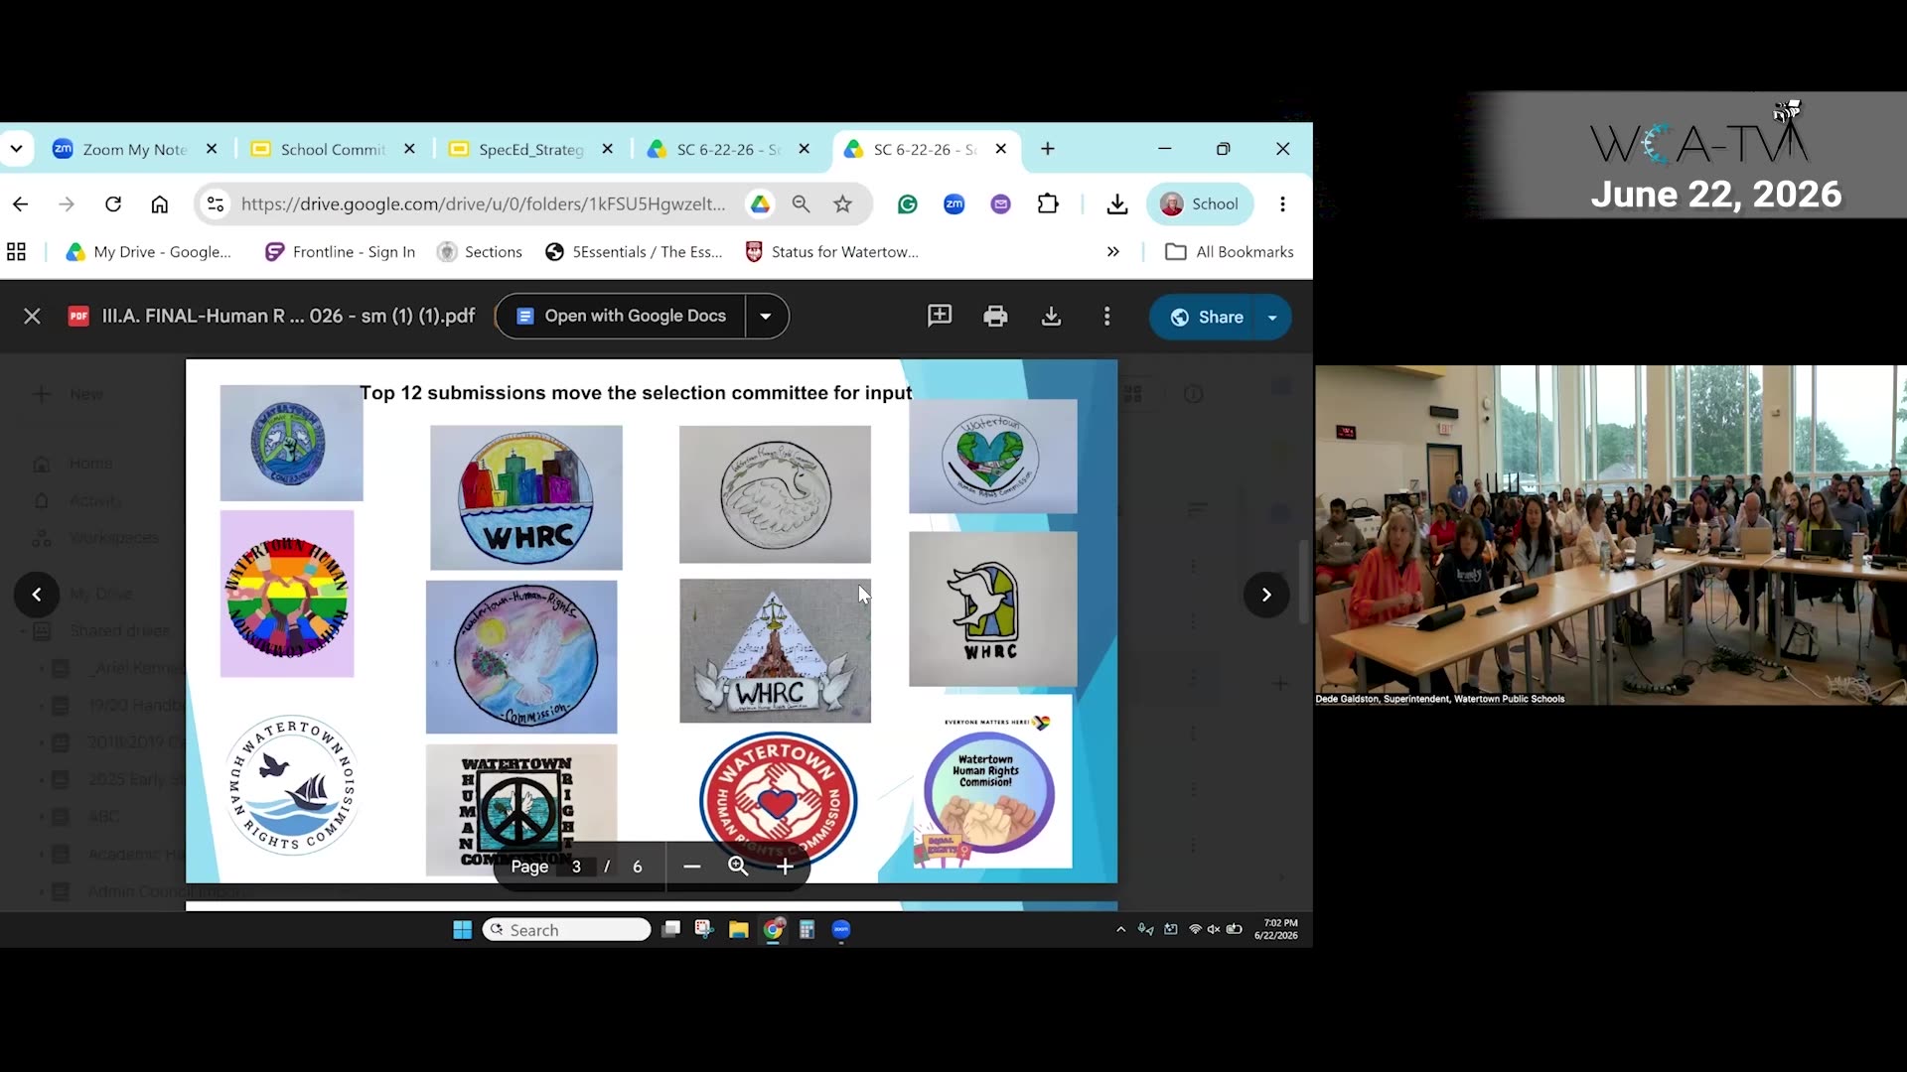Viewport: 1907px width, 1072px height.
Task: Open Chrome three-dot menu
Action: 1282,203
